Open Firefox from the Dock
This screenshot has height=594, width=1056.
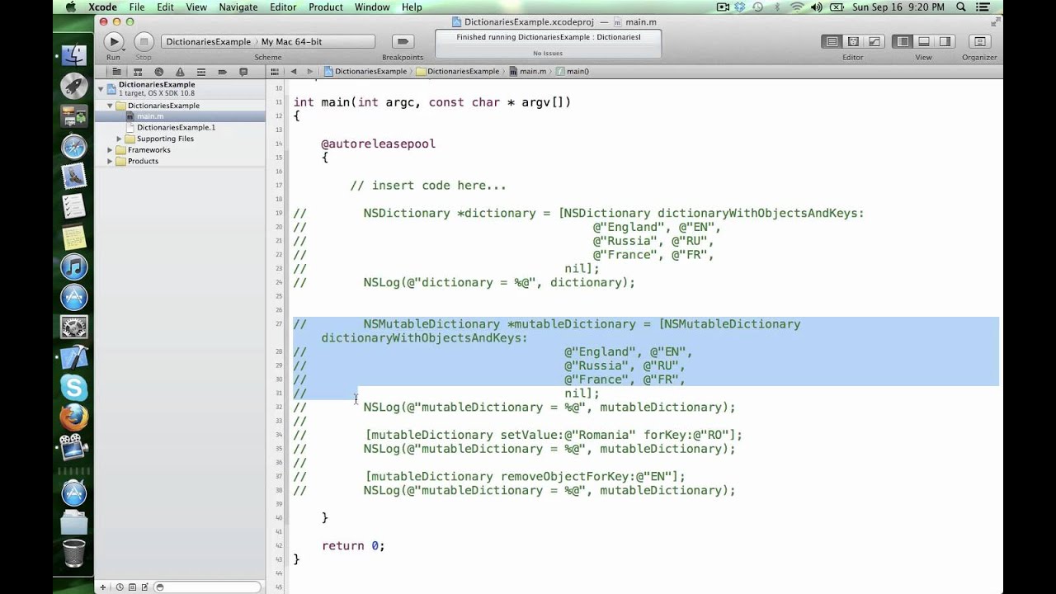click(x=74, y=417)
